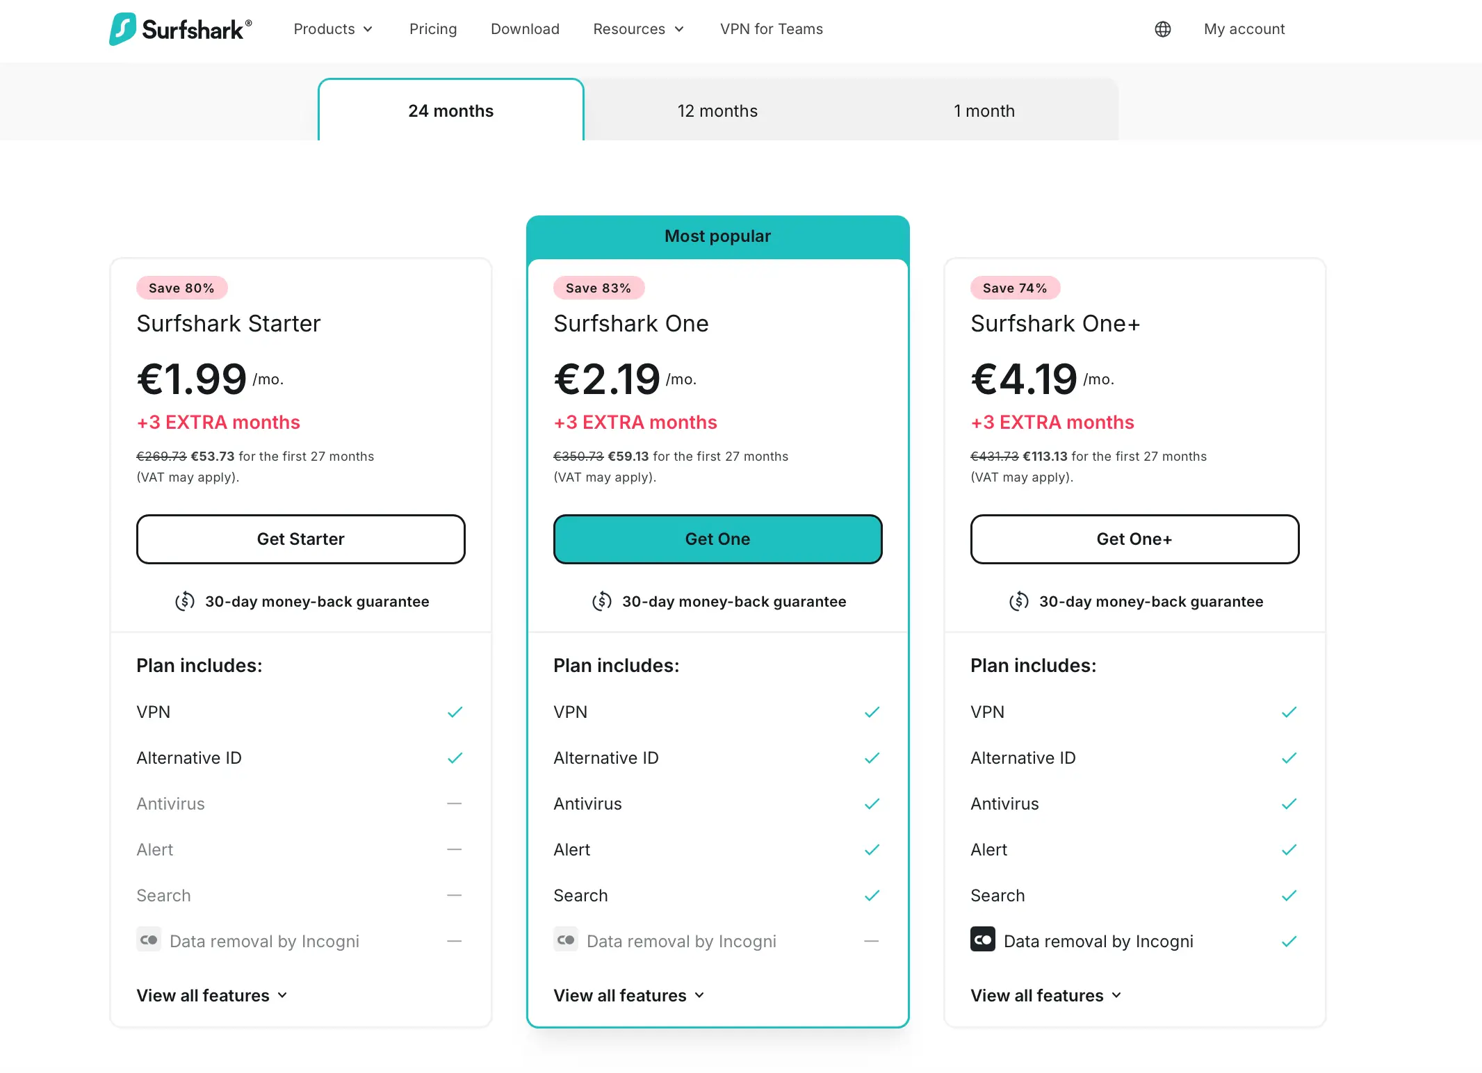
Task: Click the Incogni icon in Surfshark Starter plan
Action: coord(149,940)
